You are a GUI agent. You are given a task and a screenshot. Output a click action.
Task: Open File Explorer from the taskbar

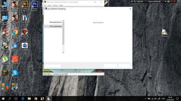pyautogui.click(x=29, y=98)
